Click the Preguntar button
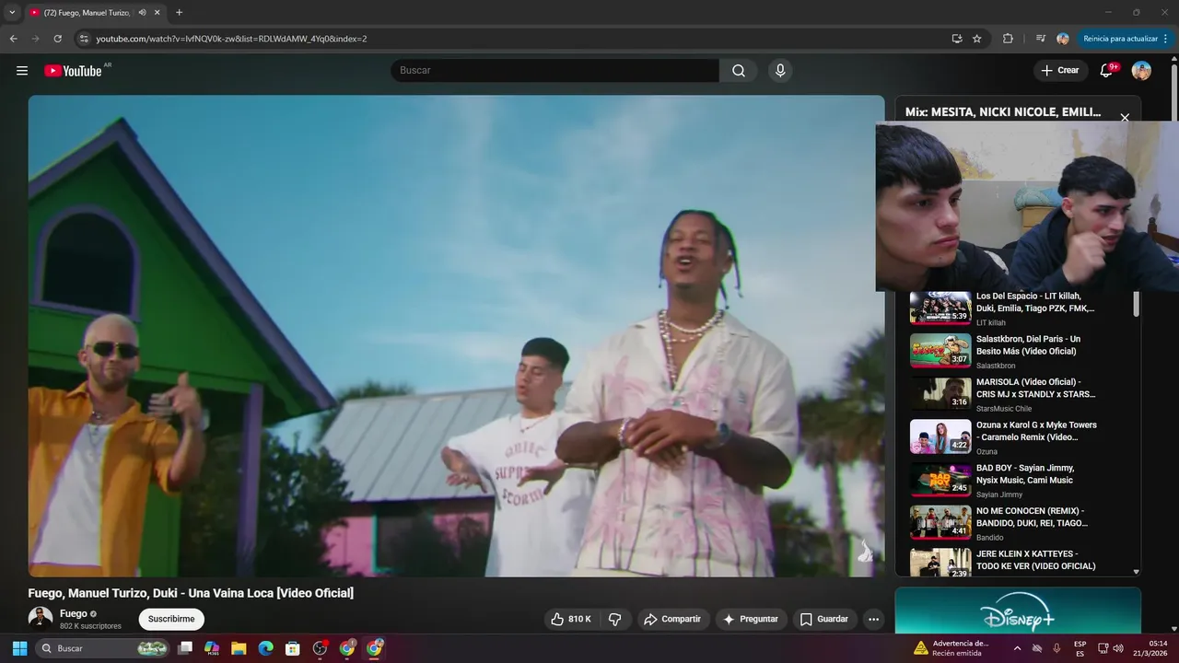 pyautogui.click(x=752, y=620)
